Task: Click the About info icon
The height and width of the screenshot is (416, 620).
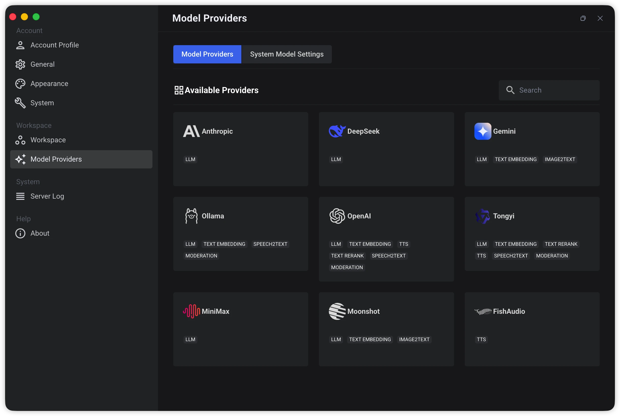Action: (20, 233)
